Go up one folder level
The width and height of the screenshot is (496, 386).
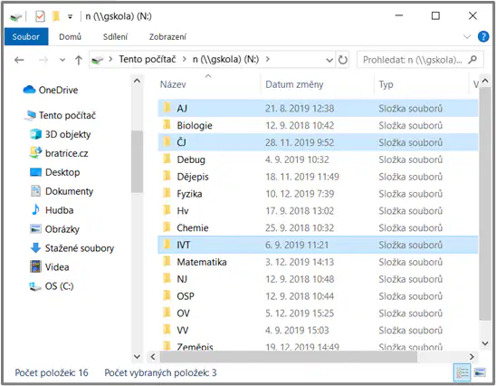pyautogui.click(x=79, y=60)
